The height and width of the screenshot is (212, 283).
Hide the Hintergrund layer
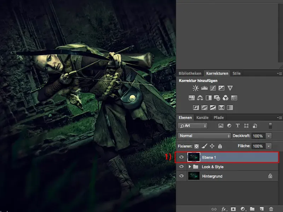coord(181,176)
